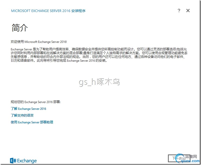Open the 了解 Exchange Server 2016 link
Screen dimensions: 201x165
pos(29,109)
